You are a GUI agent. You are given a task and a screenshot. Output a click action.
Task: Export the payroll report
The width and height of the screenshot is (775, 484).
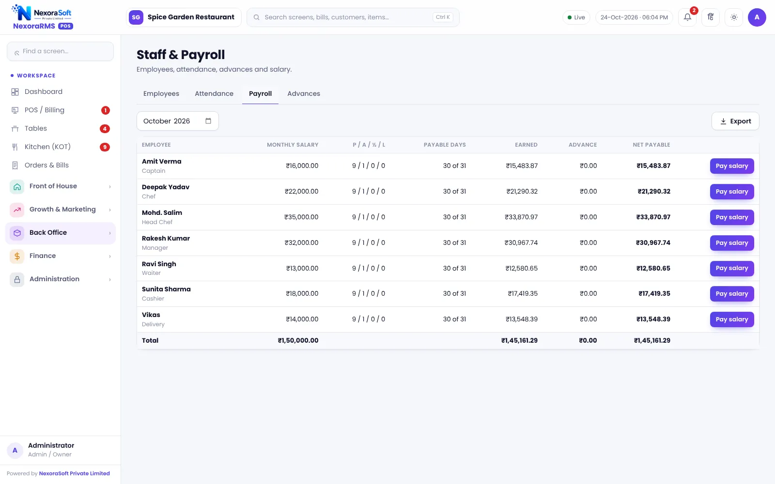coord(735,121)
